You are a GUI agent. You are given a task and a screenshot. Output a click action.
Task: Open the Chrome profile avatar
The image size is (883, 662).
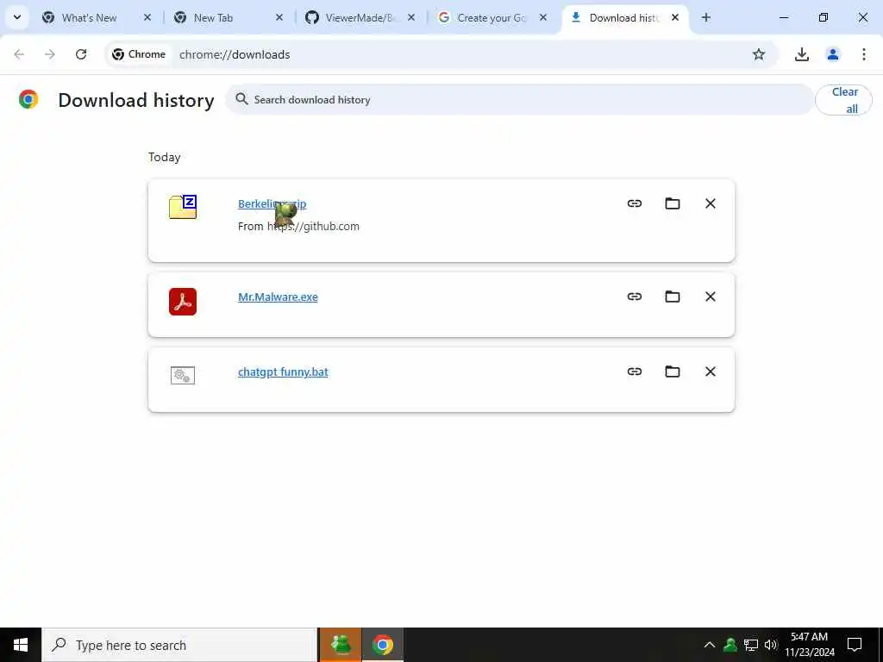click(832, 54)
